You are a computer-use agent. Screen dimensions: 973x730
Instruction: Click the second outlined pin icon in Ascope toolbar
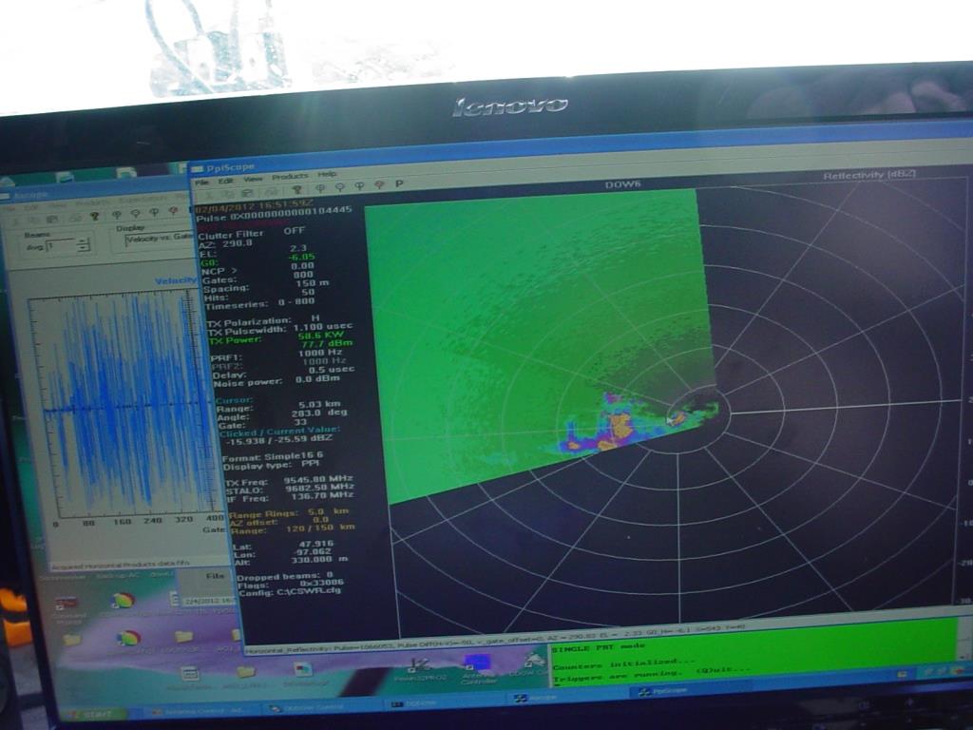tap(135, 214)
